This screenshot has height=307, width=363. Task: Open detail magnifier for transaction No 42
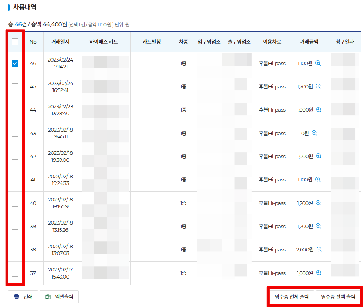coord(319,156)
